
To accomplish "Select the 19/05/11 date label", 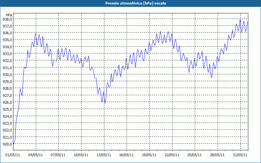I will tap(149, 155).
